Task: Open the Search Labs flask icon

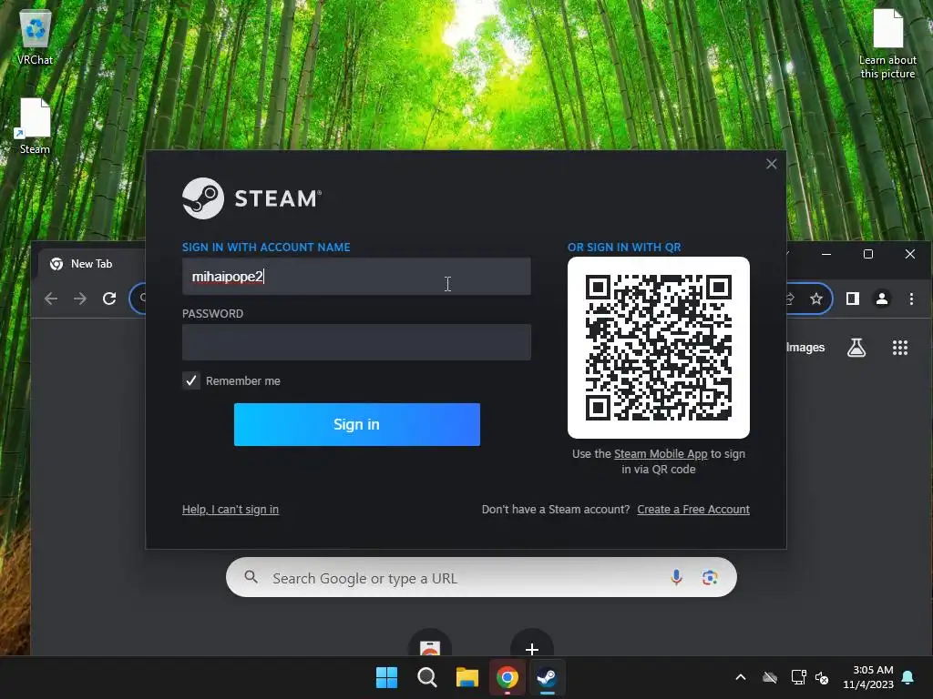Action: (x=856, y=348)
